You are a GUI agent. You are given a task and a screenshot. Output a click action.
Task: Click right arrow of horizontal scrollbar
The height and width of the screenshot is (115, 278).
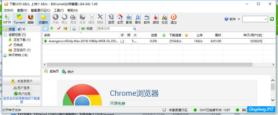point(274,64)
